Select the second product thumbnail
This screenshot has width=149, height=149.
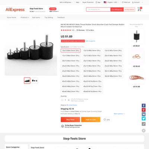35,80
